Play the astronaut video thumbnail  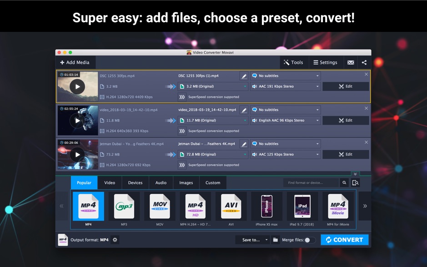pyautogui.click(x=78, y=121)
